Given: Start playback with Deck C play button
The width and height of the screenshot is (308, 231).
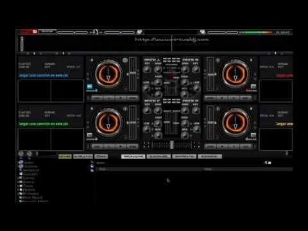Looking at the screenshot, I should point(121,146).
